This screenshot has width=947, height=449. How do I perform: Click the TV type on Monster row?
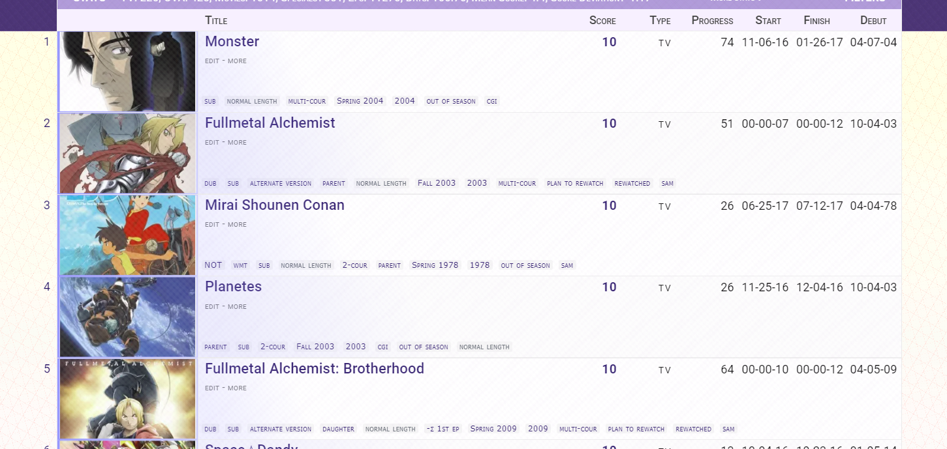[x=664, y=43]
